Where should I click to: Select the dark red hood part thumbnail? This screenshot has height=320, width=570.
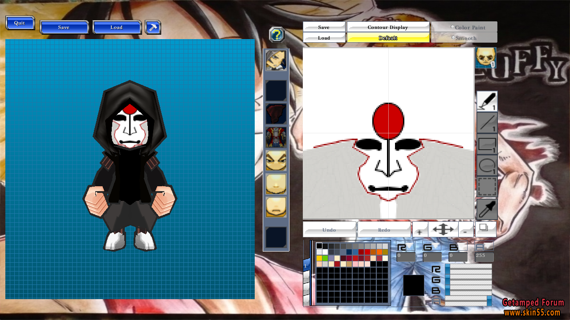coord(276,114)
